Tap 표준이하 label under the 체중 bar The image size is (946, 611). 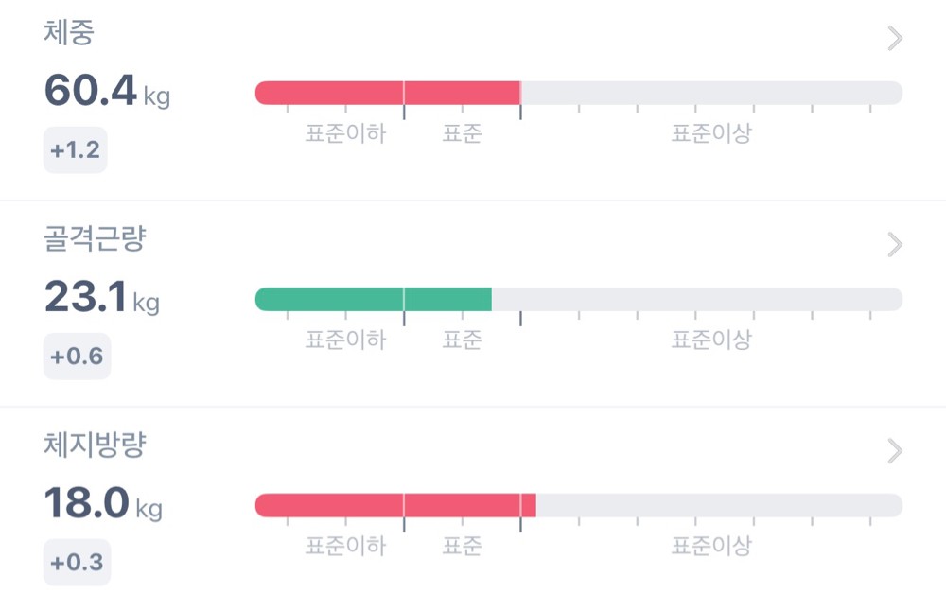tap(345, 134)
